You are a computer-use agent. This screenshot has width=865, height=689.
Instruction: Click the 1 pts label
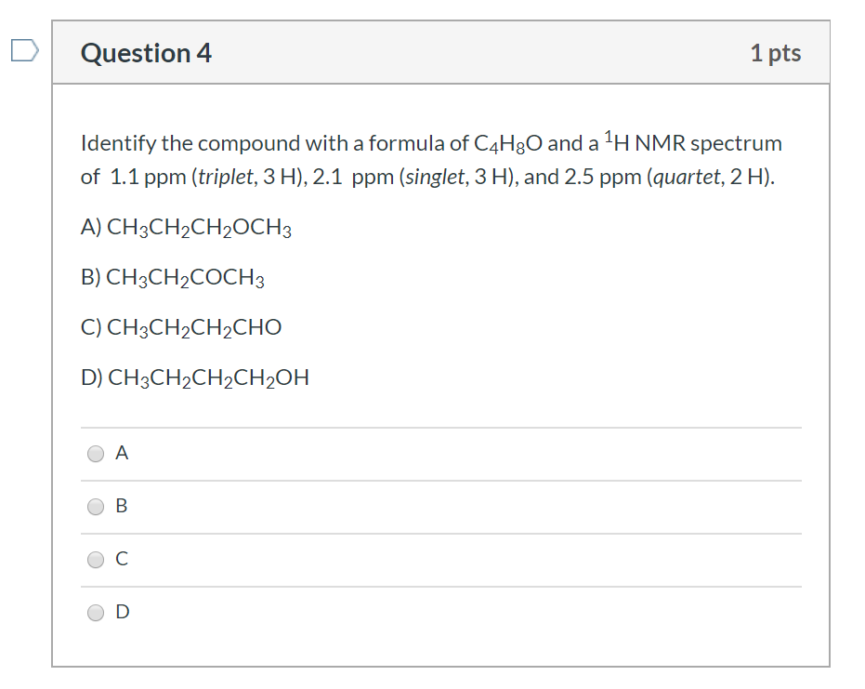[x=779, y=53]
